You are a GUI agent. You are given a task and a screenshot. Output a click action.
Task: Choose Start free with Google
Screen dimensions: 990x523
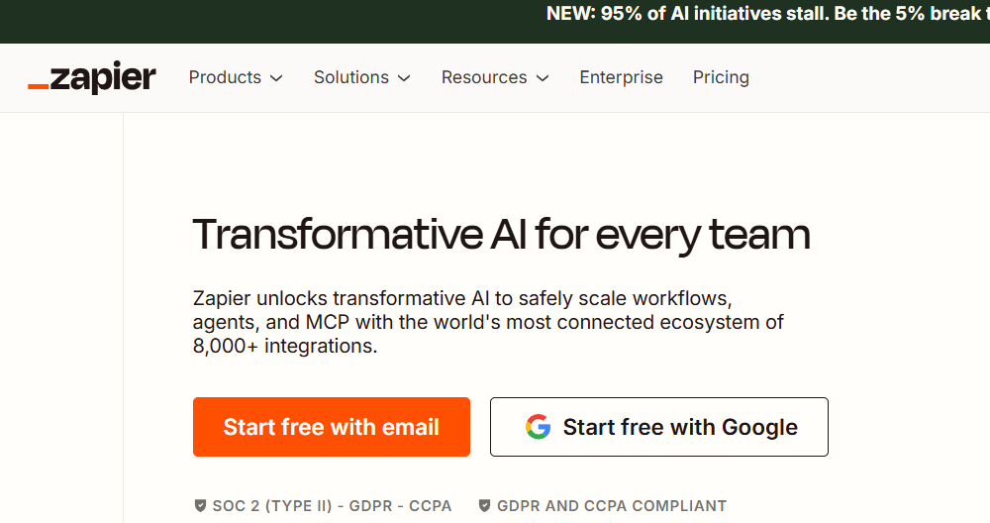(658, 427)
